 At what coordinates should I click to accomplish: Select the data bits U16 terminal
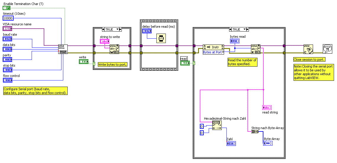[x=7, y=49]
